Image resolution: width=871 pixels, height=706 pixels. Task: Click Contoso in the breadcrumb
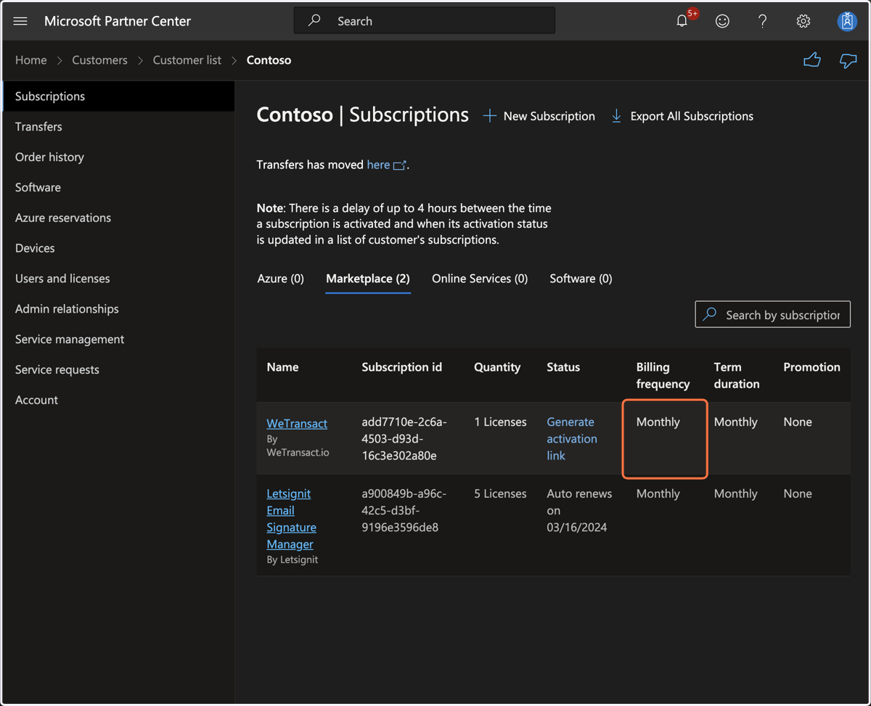[x=269, y=60]
